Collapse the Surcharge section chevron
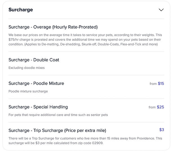The image size is (174, 154). click(x=161, y=10)
